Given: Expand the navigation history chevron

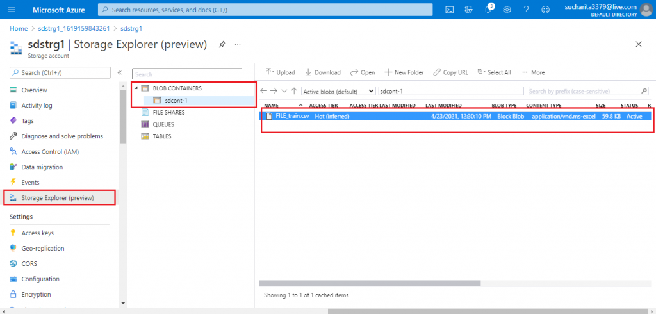Looking at the screenshot, I should pyautogui.click(x=284, y=91).
